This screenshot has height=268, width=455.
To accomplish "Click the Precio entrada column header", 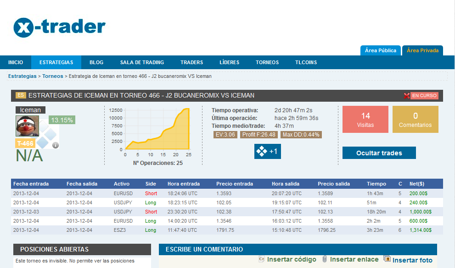I will 235,184.
